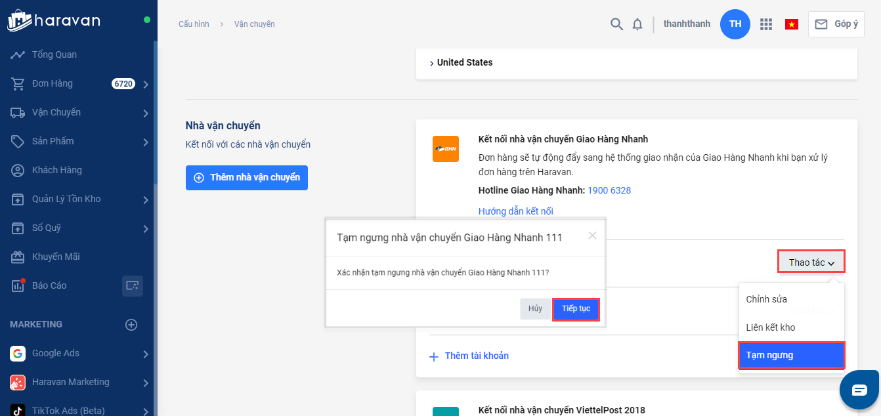881x416 pixels.
Task: Click the search magnifier icon
Action: point(616,24)
